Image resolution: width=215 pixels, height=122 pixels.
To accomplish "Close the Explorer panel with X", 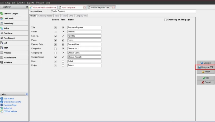I will 27,7.
